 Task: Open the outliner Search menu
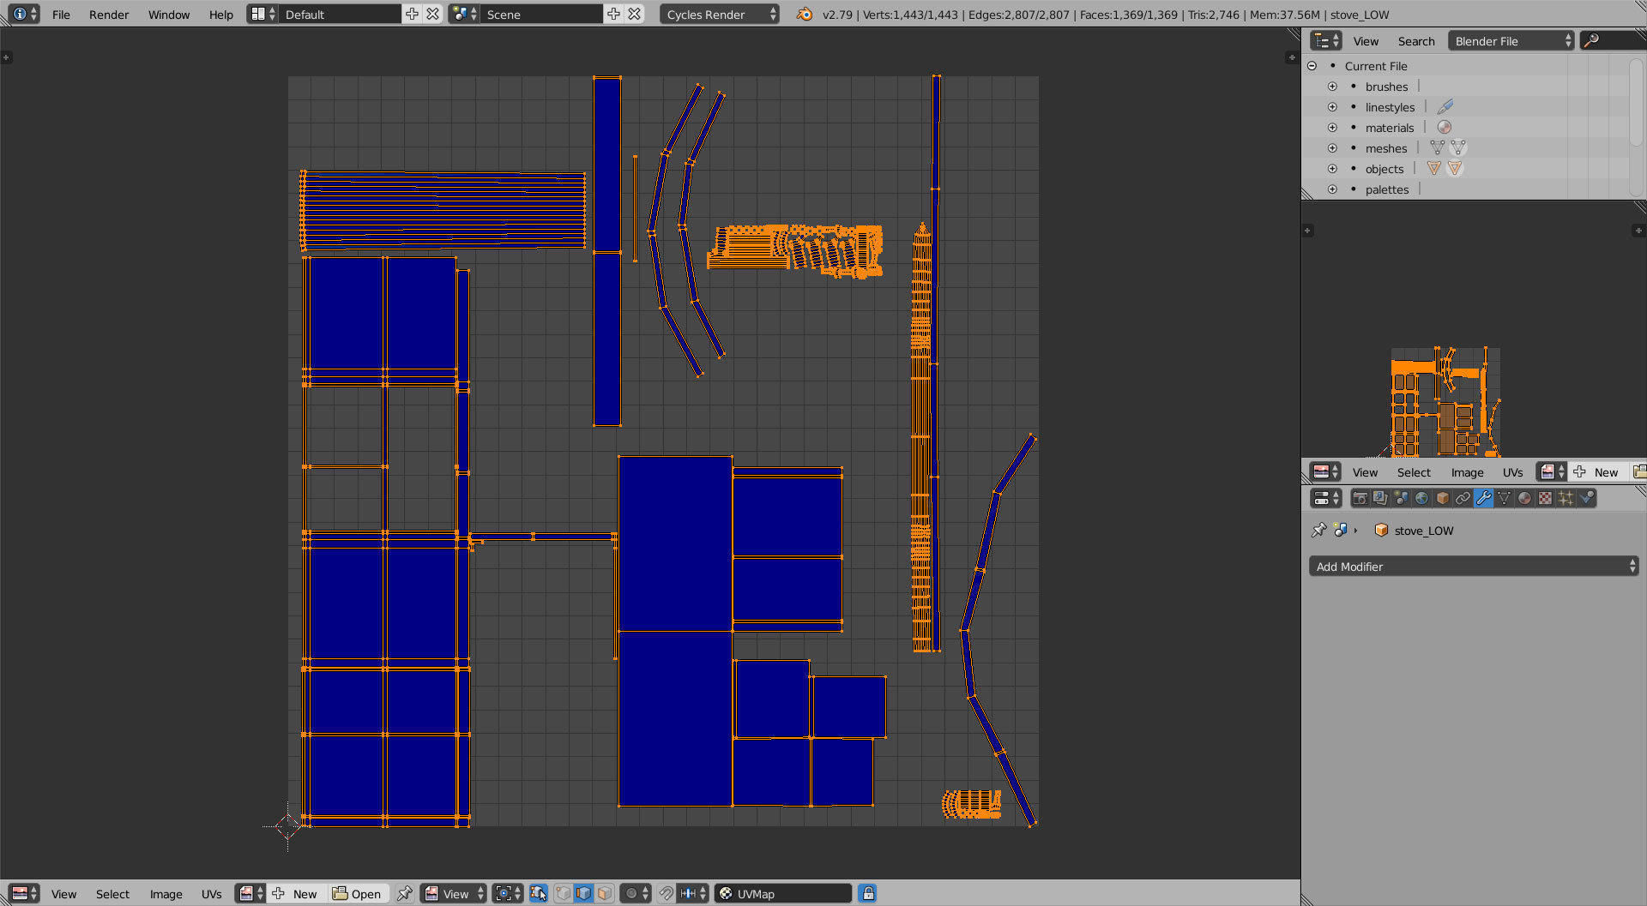1416,41
